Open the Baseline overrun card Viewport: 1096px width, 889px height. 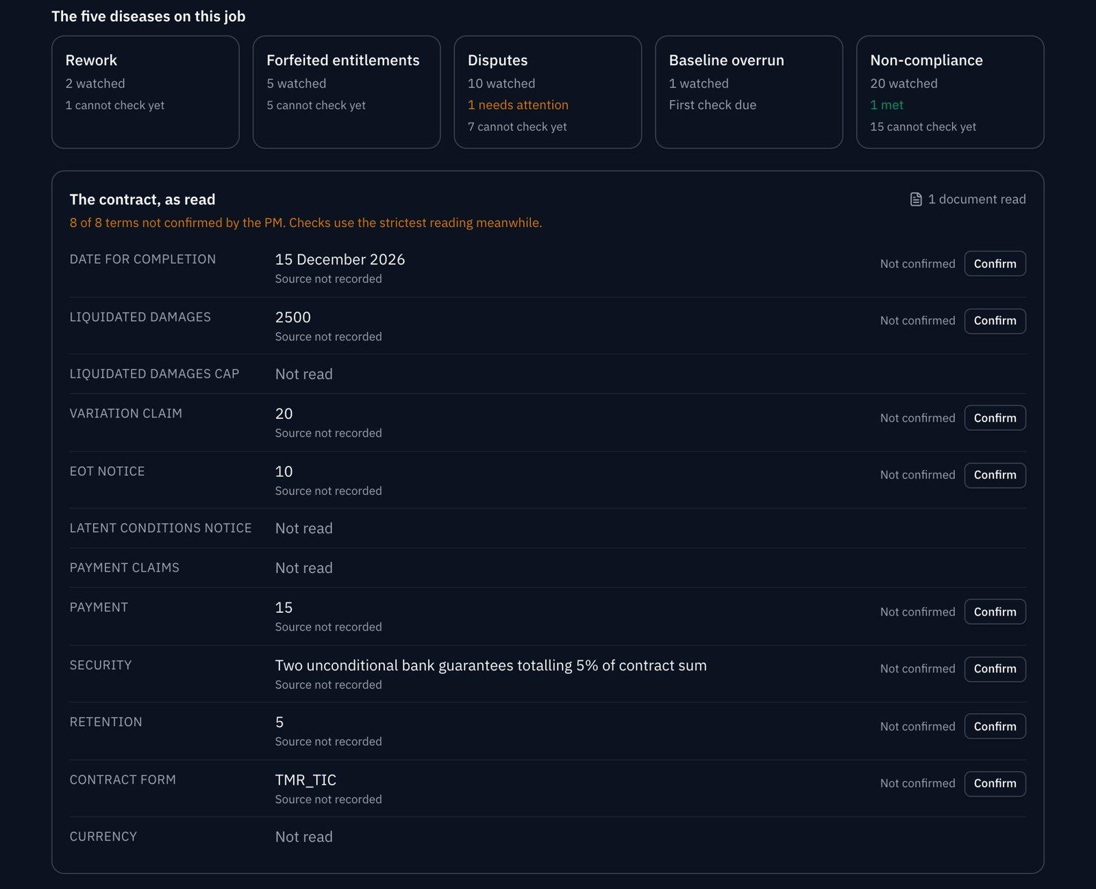click(749, 92)
